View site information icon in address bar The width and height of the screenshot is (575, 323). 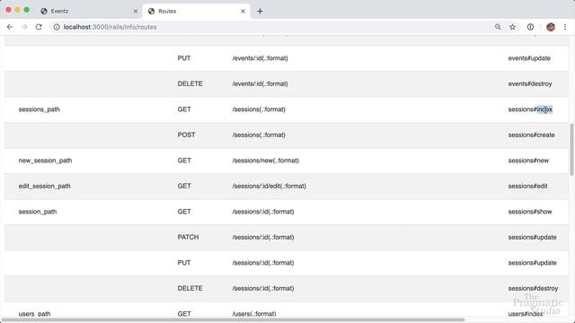click(57, 27)
